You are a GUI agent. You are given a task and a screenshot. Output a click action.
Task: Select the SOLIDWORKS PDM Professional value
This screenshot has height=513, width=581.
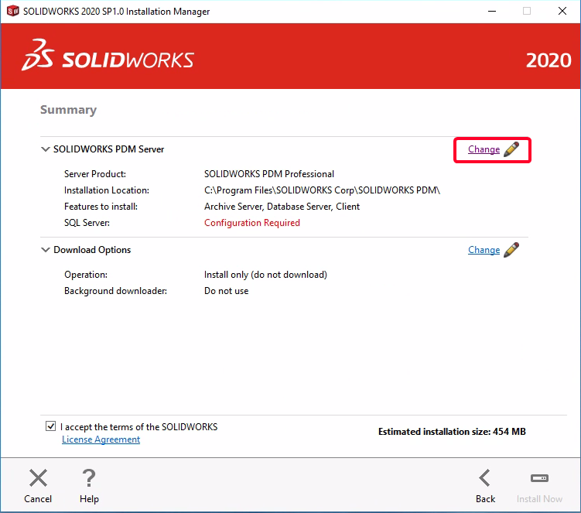click(x=269, y=174)
